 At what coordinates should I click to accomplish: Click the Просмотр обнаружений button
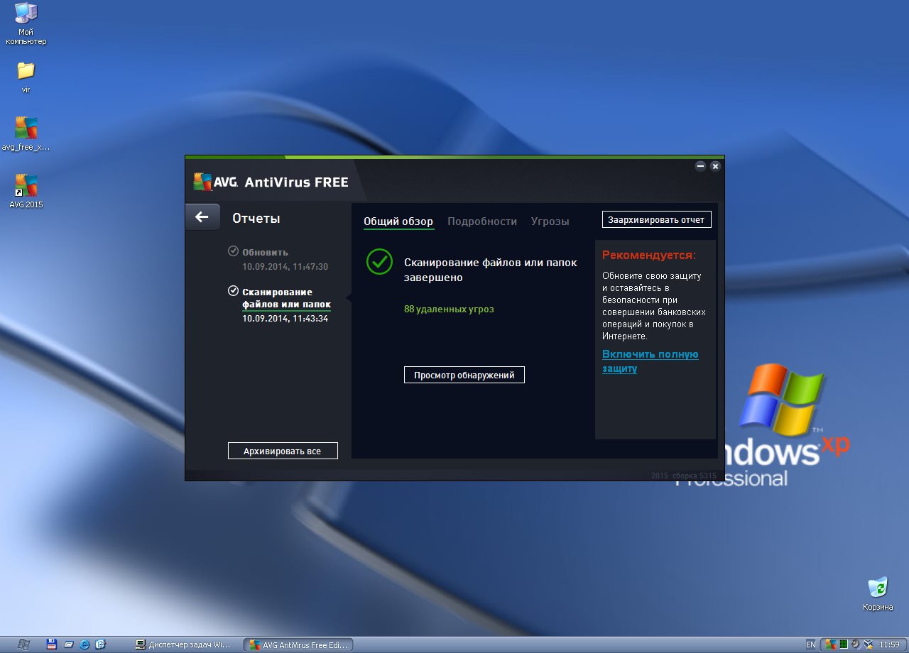click(x=464, y=375)
